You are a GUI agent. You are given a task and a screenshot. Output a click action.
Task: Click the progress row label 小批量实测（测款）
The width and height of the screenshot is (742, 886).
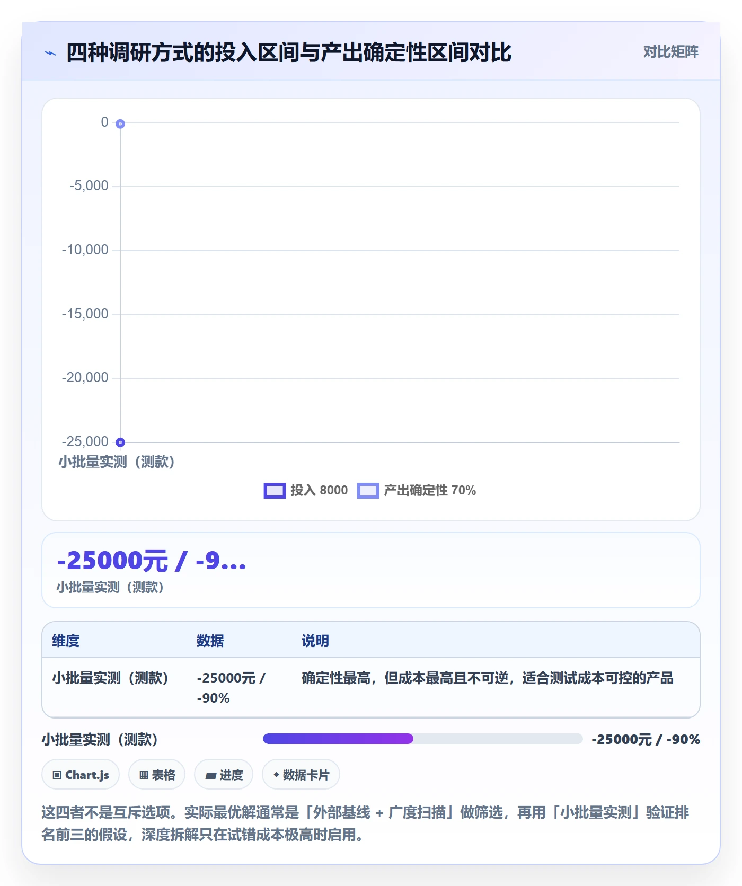[100, 739]
